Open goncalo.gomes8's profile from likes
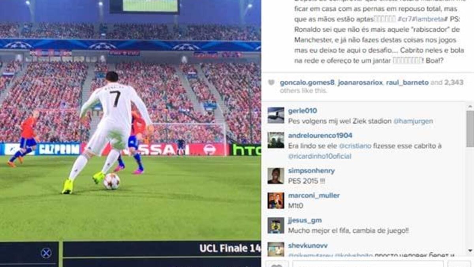The image size is (474, 267). coord(307,83)
